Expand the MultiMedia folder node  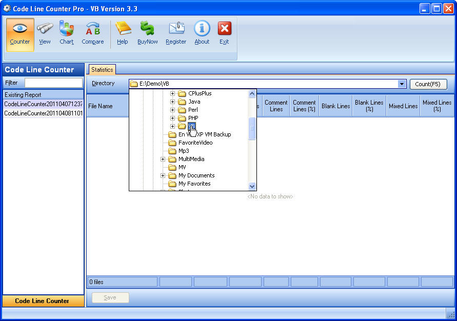163,159
